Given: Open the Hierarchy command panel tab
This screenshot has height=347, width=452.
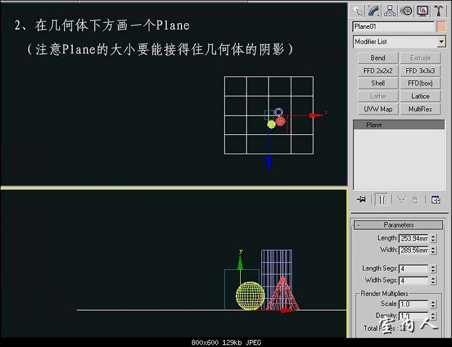Looking at the screenshot, I should coord(390,11).
